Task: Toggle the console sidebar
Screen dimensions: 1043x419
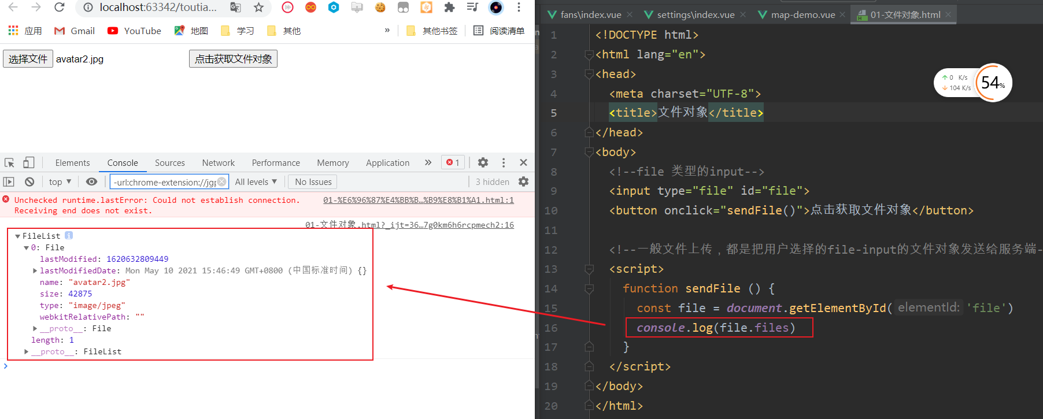Action: [9, 181]
